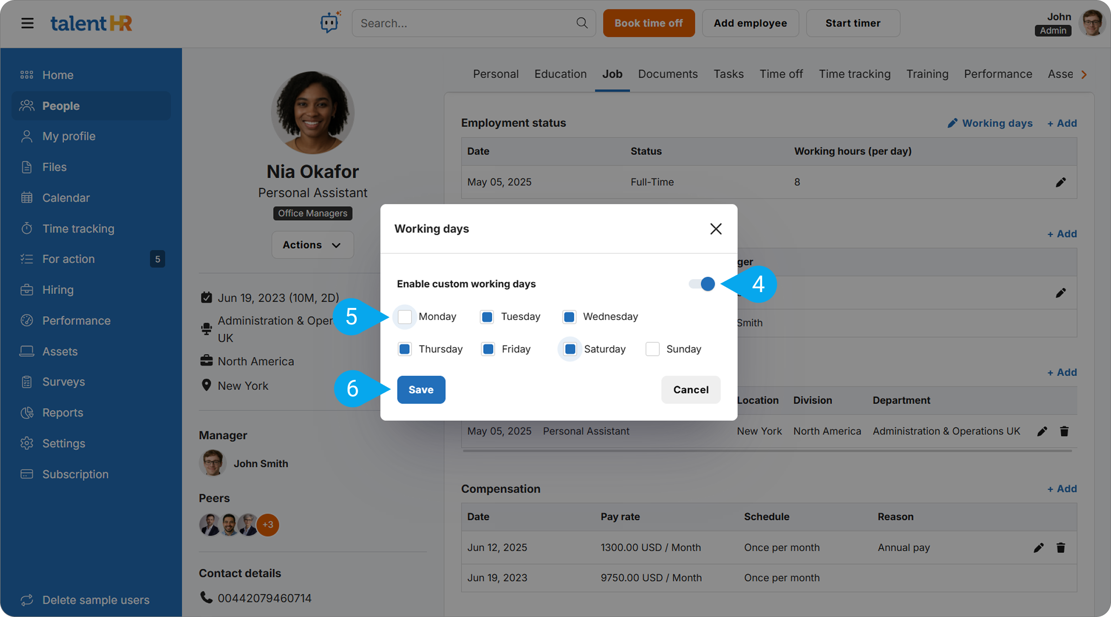This screenshot has height=617, width=1111.
Task: Click the search magnifier icon
Action: (x=582, y=23)
